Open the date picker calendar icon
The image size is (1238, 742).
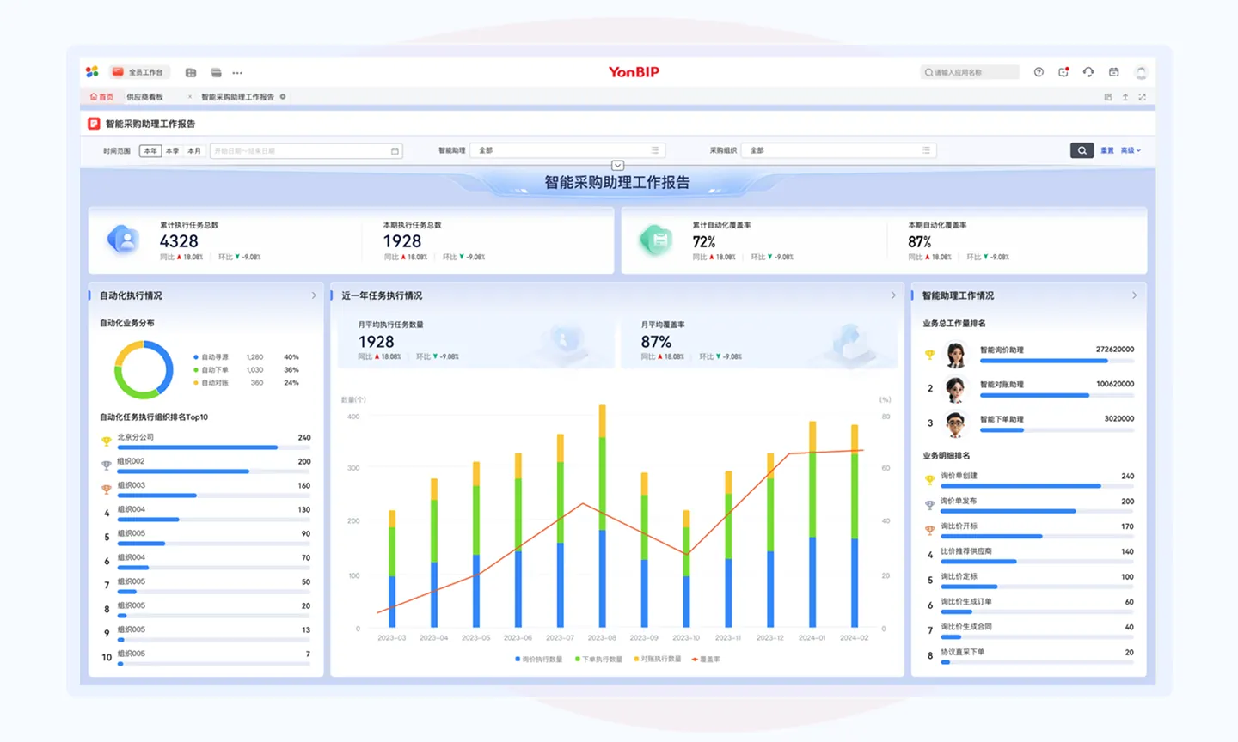coord(395,151)
